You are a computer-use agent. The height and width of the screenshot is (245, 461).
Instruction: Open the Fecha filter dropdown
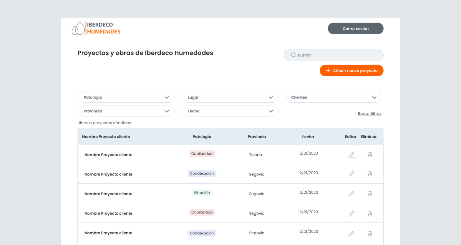click(231, 111)
